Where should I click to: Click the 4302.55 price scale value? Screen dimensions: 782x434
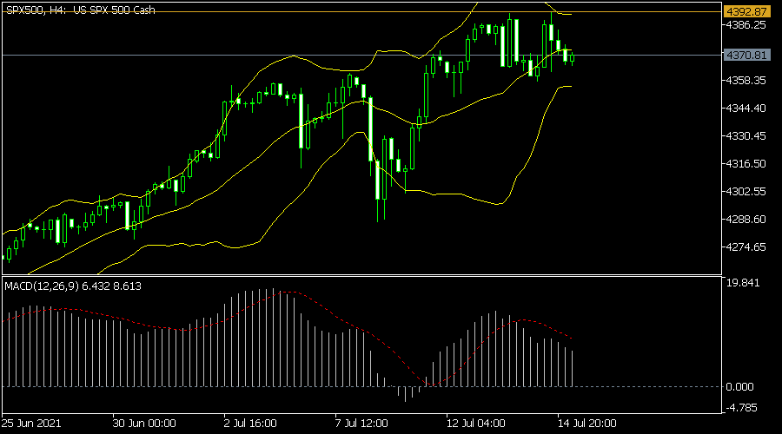tap(746, 191)
